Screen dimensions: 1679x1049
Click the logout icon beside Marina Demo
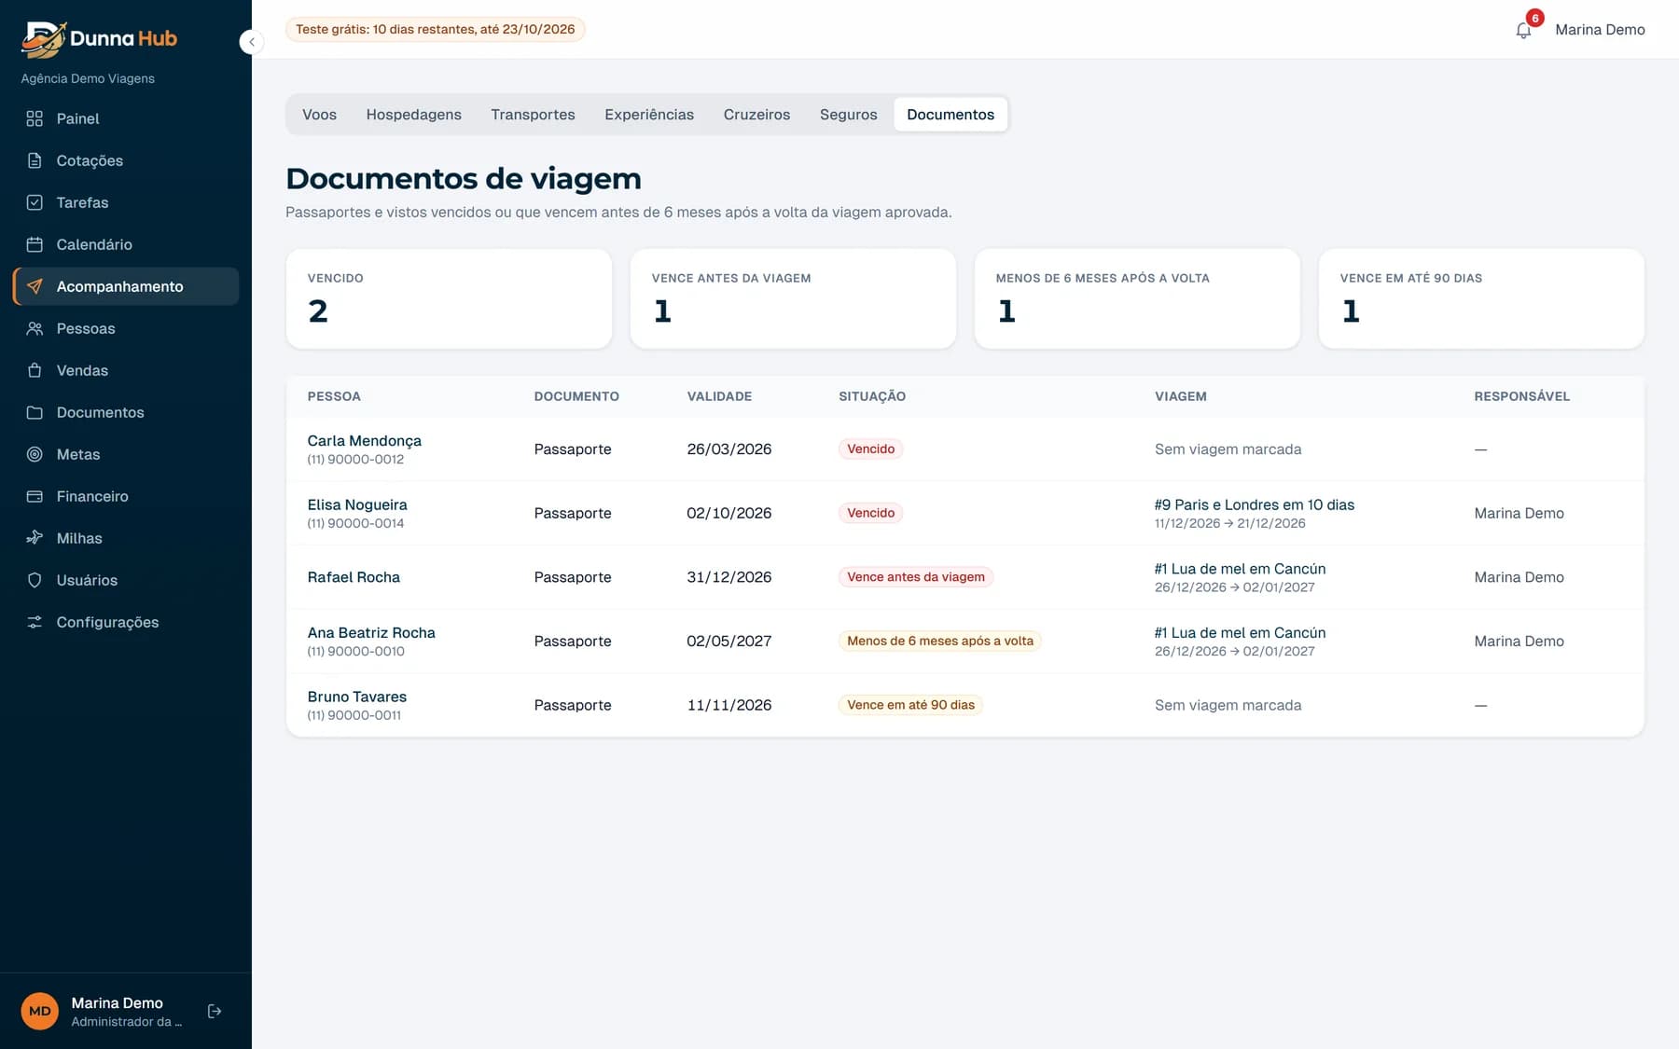215,1011
